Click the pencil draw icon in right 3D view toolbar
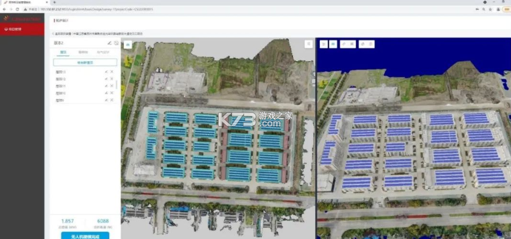The width and height of the screenshot is (511, 239). [344, 44]
